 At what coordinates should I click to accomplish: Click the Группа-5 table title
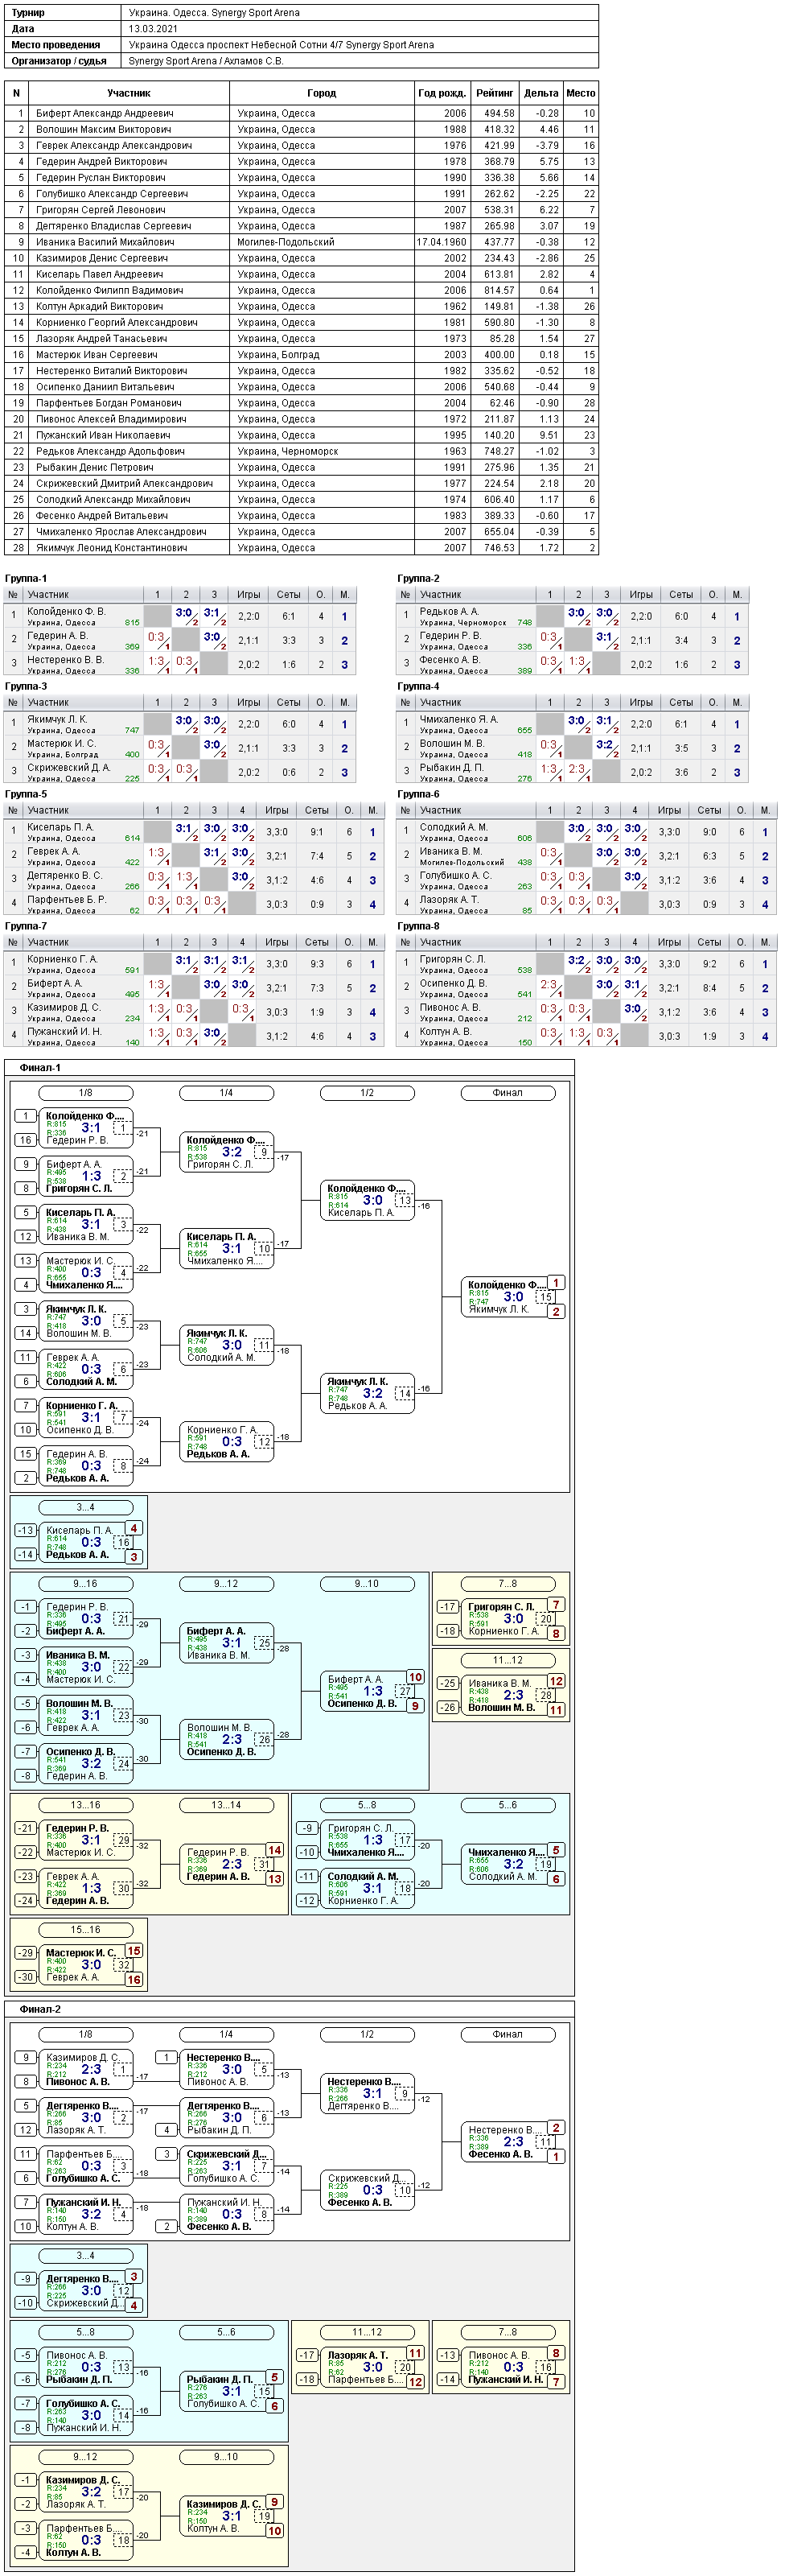click(26, 794)
